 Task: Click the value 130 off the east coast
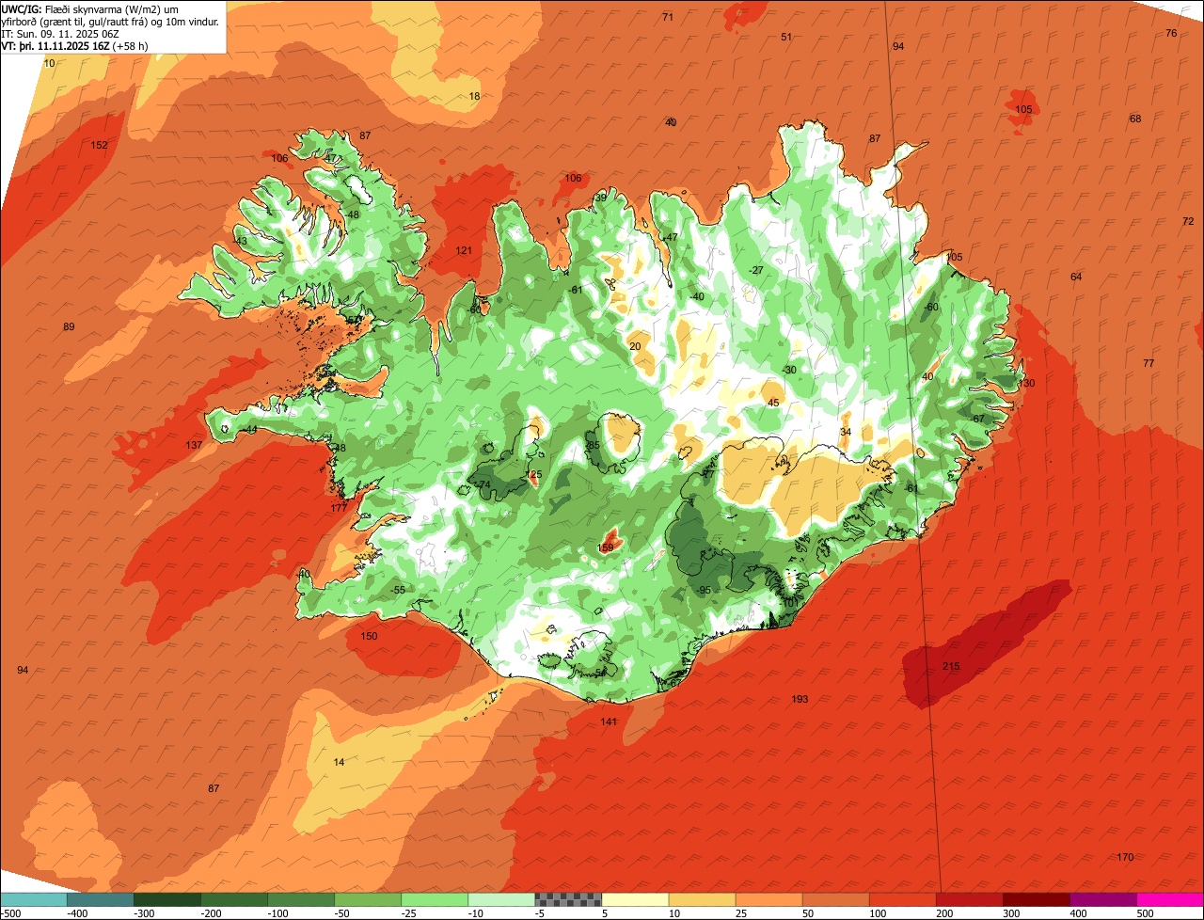1026,383
